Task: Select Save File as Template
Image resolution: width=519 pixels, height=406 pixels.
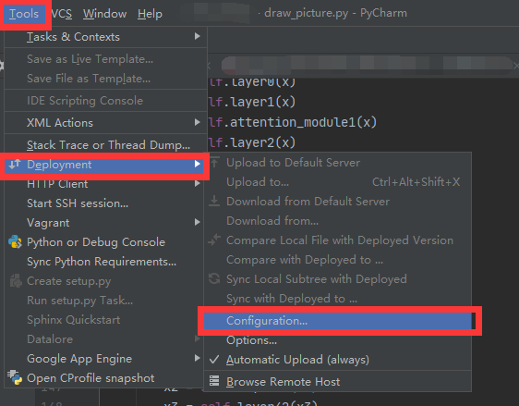Action: [x=105, y=79]
